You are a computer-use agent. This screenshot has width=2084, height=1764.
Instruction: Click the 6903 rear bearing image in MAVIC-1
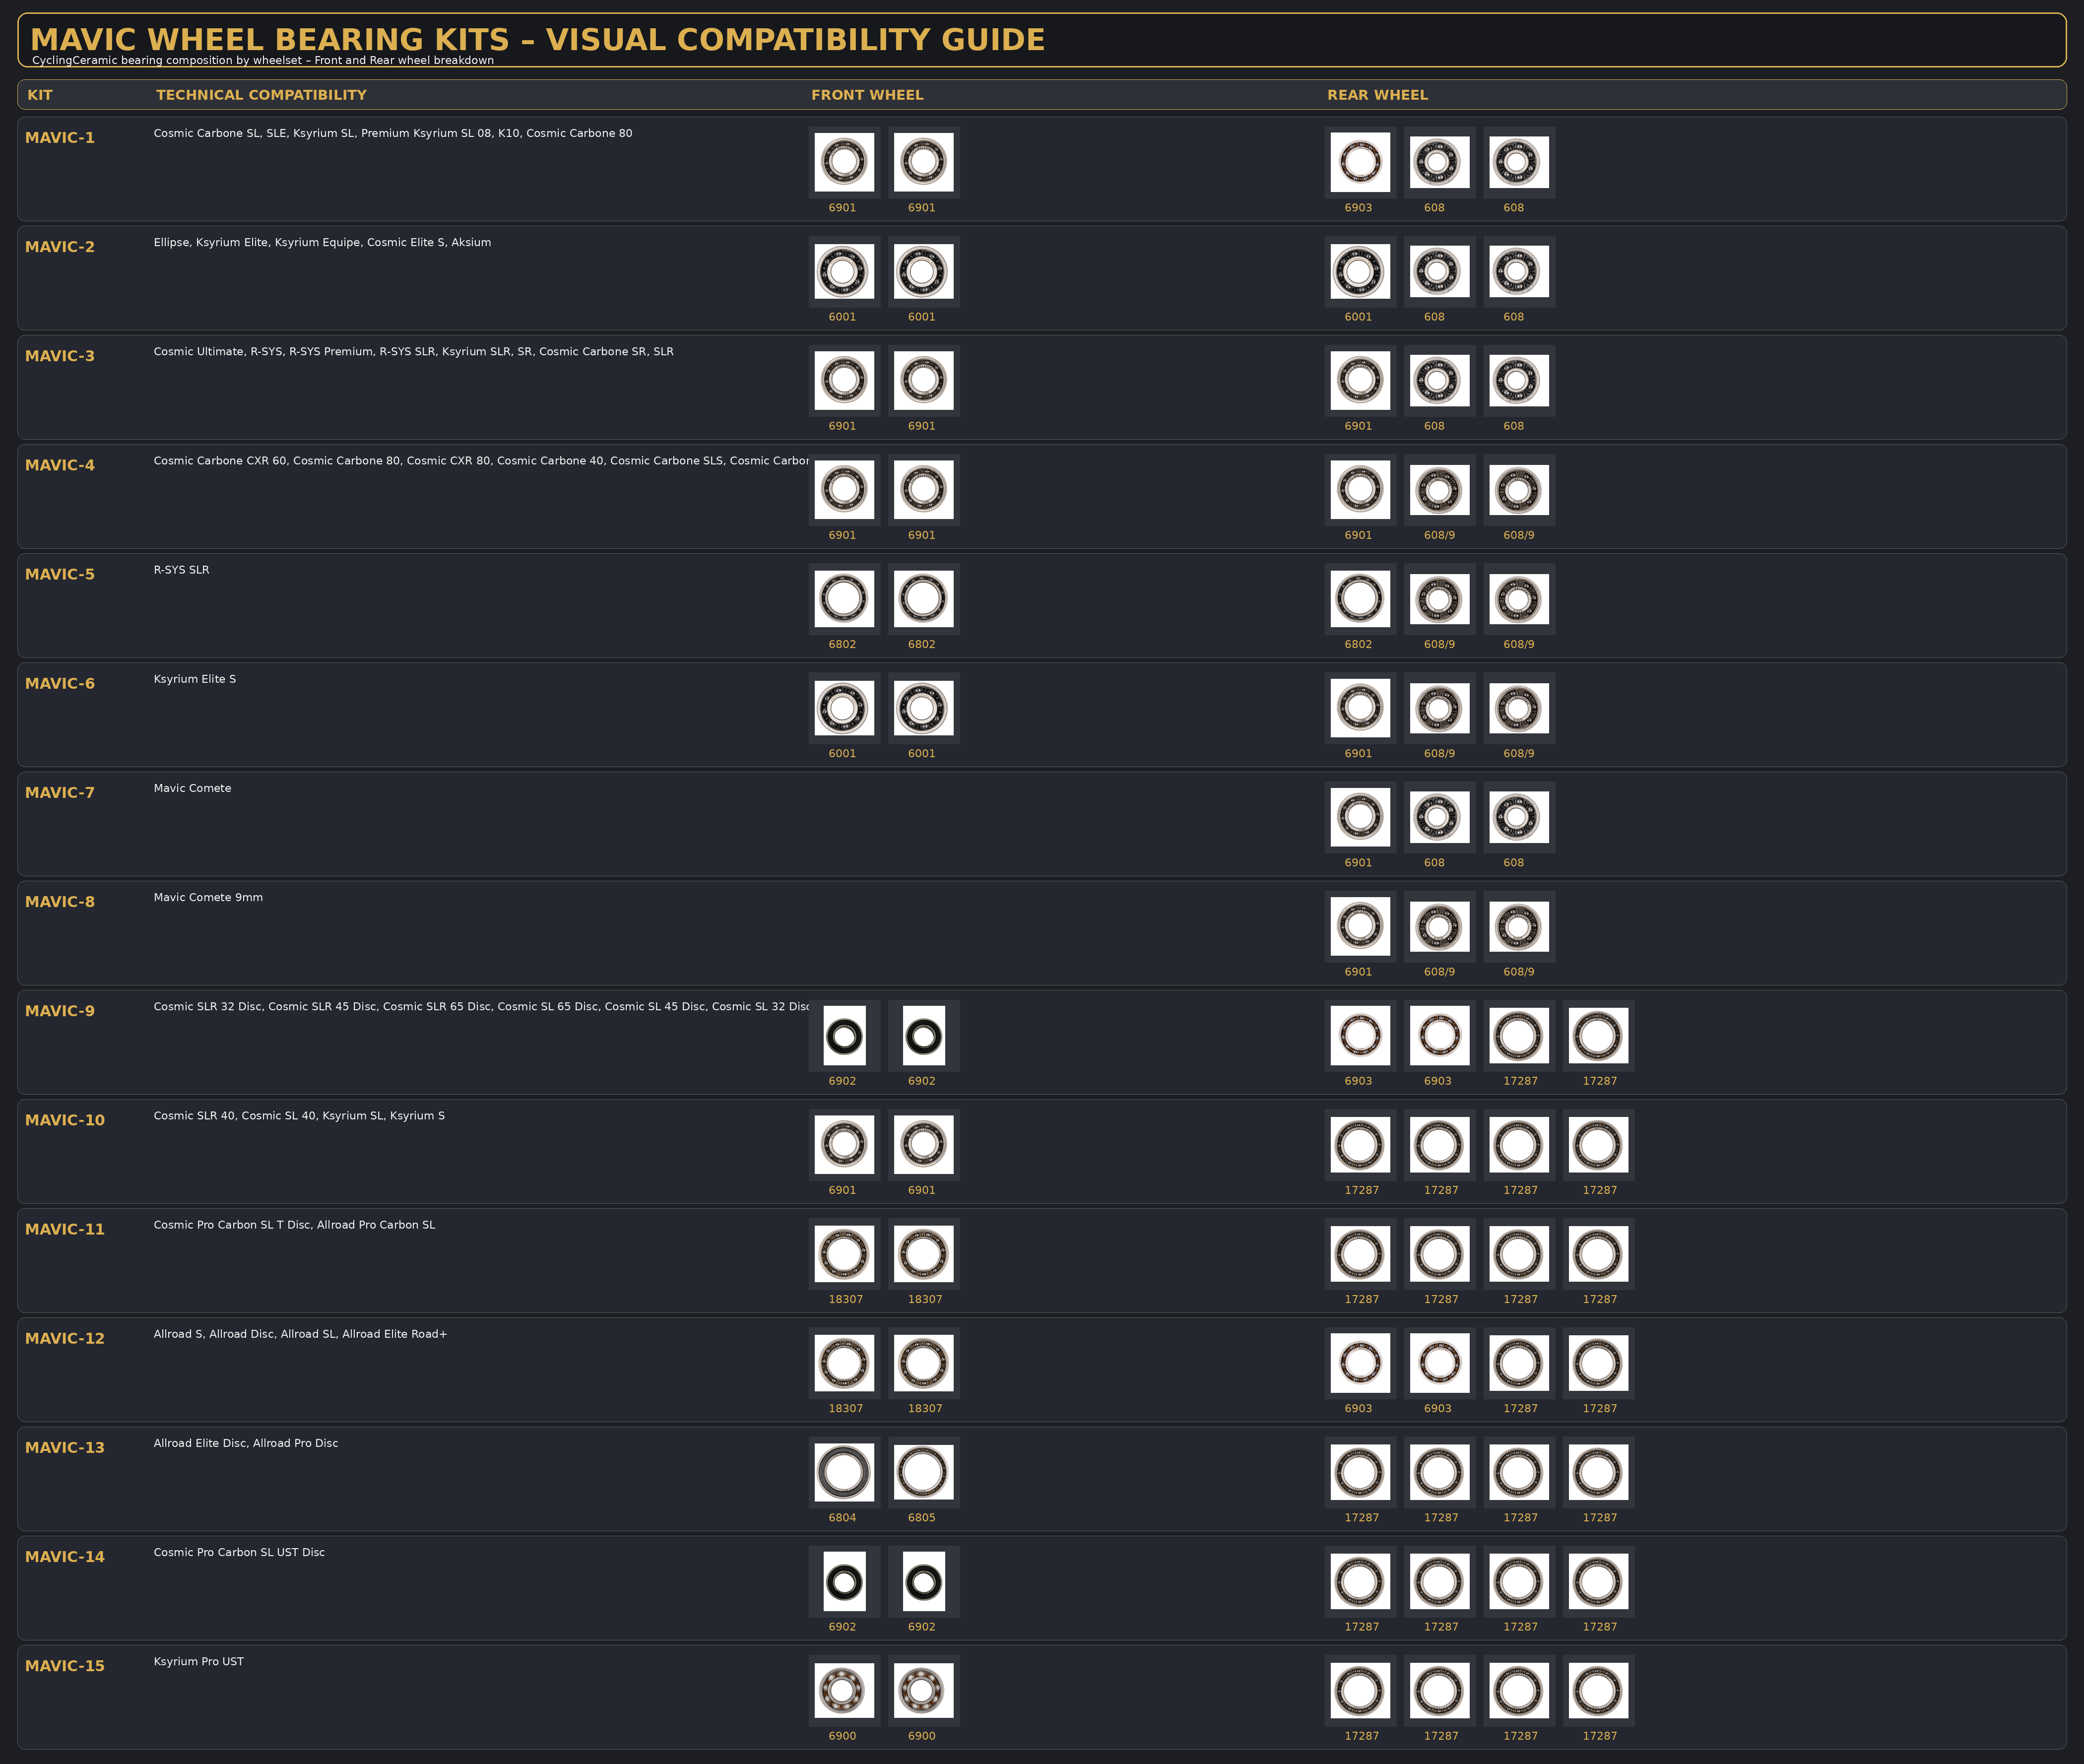tap(1360, 162)
